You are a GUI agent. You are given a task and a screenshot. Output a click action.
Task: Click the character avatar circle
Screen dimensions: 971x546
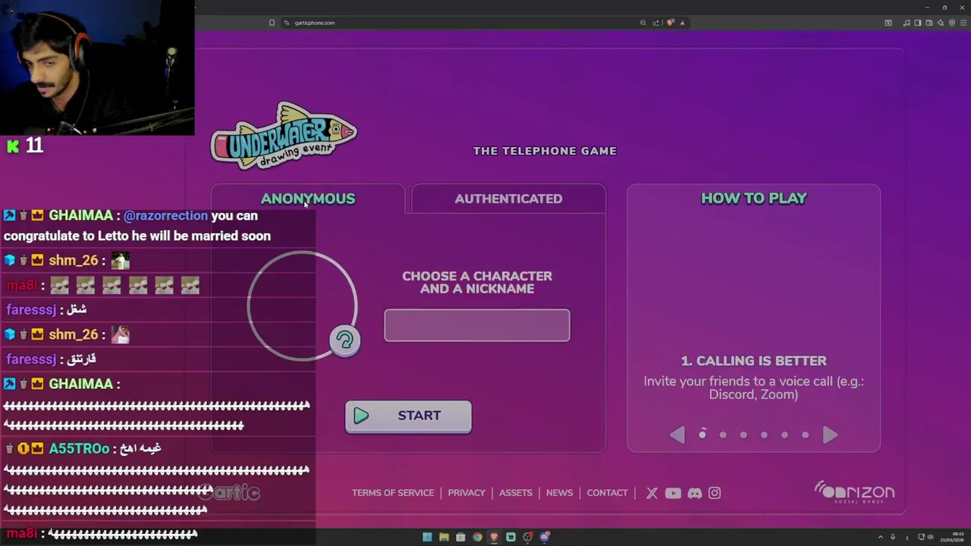point(302,306)
